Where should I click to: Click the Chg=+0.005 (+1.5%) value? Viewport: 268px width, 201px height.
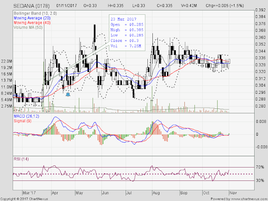(225, 5)
